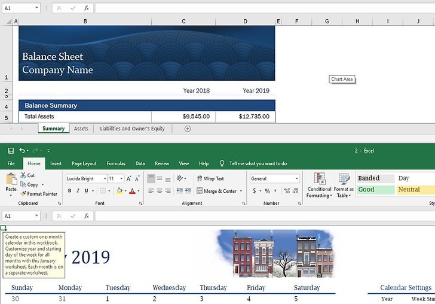The height and width of the screenshot is (304, 435).
Task: Switch to the Page Layout ribbon tab
Action: tap(84, 163)
